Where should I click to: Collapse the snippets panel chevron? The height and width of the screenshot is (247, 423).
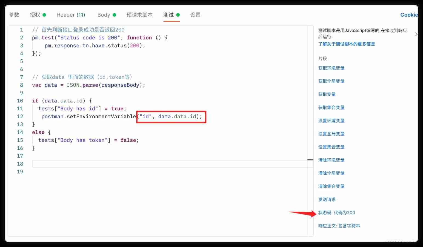(x=416, y=34)
